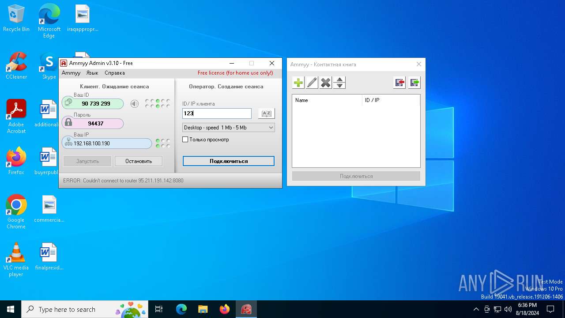The height and width of the screenshot is (318, 565).
Task: Expand the Desktop speed 1 Mb - 5 Mb dropdown
Action: point(229,127)
